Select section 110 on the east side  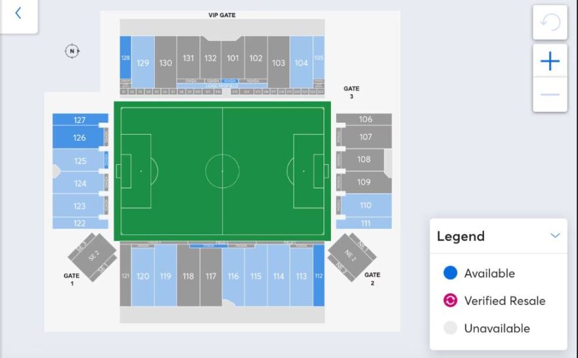click(x=366, y=205)
